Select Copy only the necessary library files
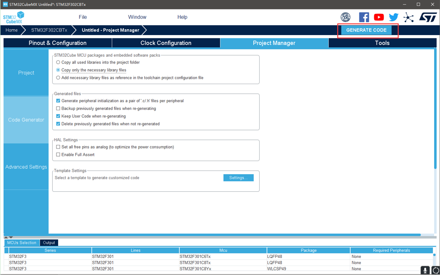Viewport: 440px width, 275px height. tap(58, 70)
